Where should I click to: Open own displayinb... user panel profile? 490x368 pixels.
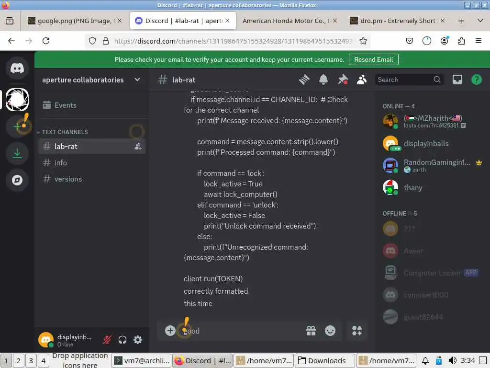click(68, 340)
